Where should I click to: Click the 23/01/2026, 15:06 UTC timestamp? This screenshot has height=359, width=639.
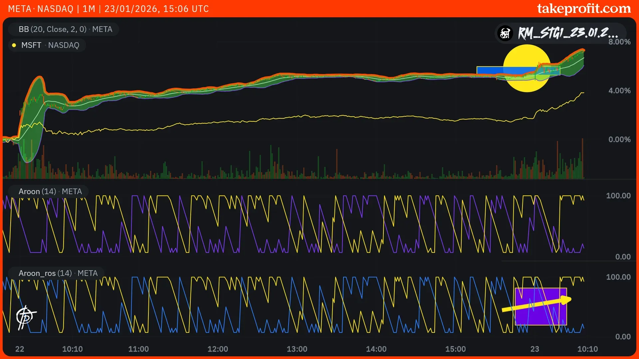156,9
